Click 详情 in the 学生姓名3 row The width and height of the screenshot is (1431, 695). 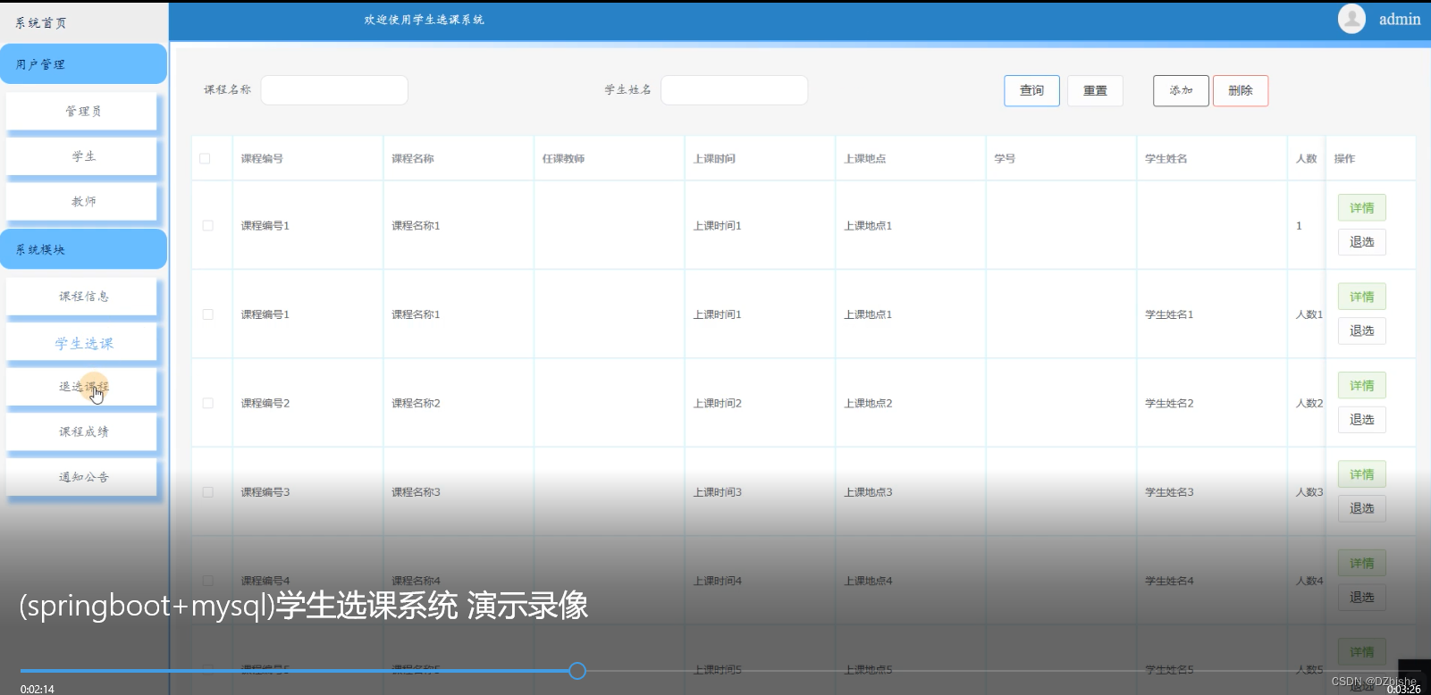click(1361, 474)
